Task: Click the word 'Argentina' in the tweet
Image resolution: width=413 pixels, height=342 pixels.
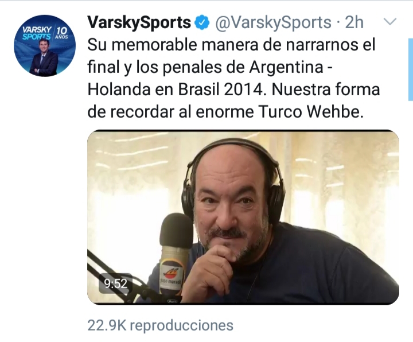Action: click(x=286, y=68)
